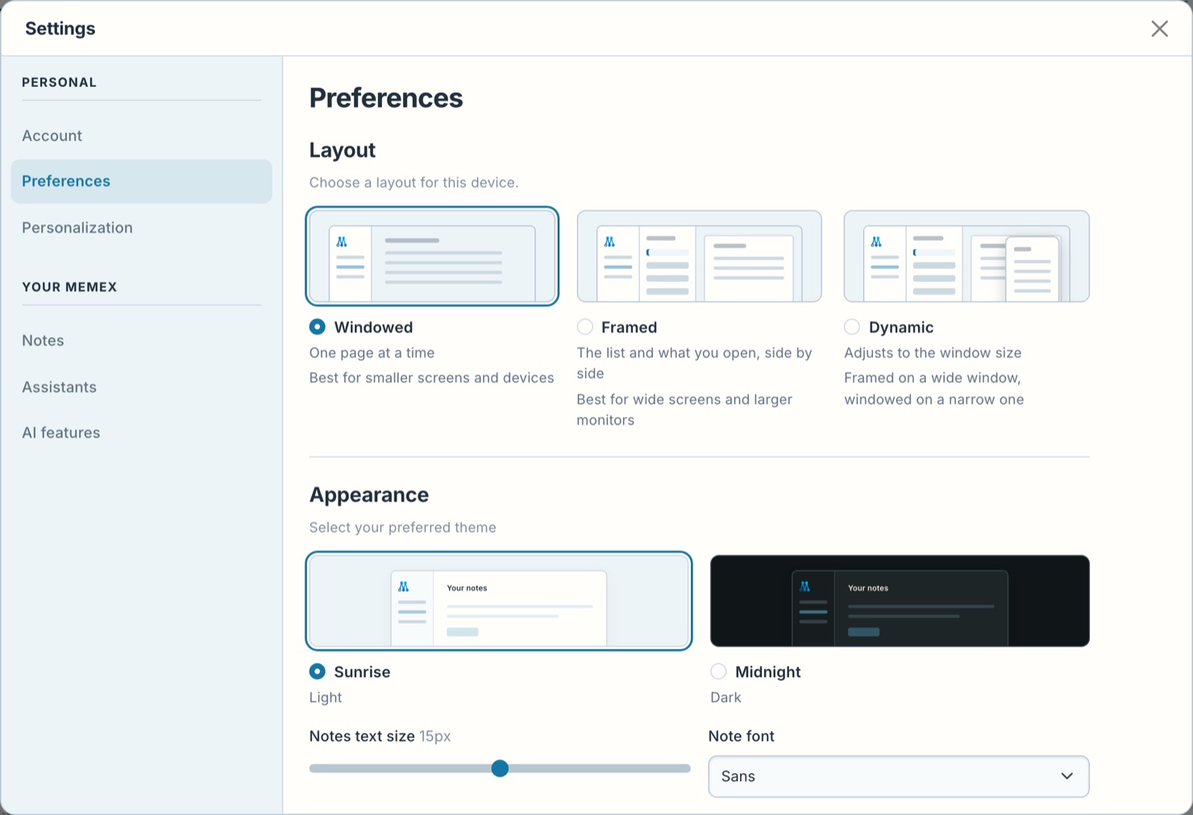The width and height of the screenshot is (1193, 815).
Task: Click the Windowed layout preview thumbnail
Action: click(432, 256)
